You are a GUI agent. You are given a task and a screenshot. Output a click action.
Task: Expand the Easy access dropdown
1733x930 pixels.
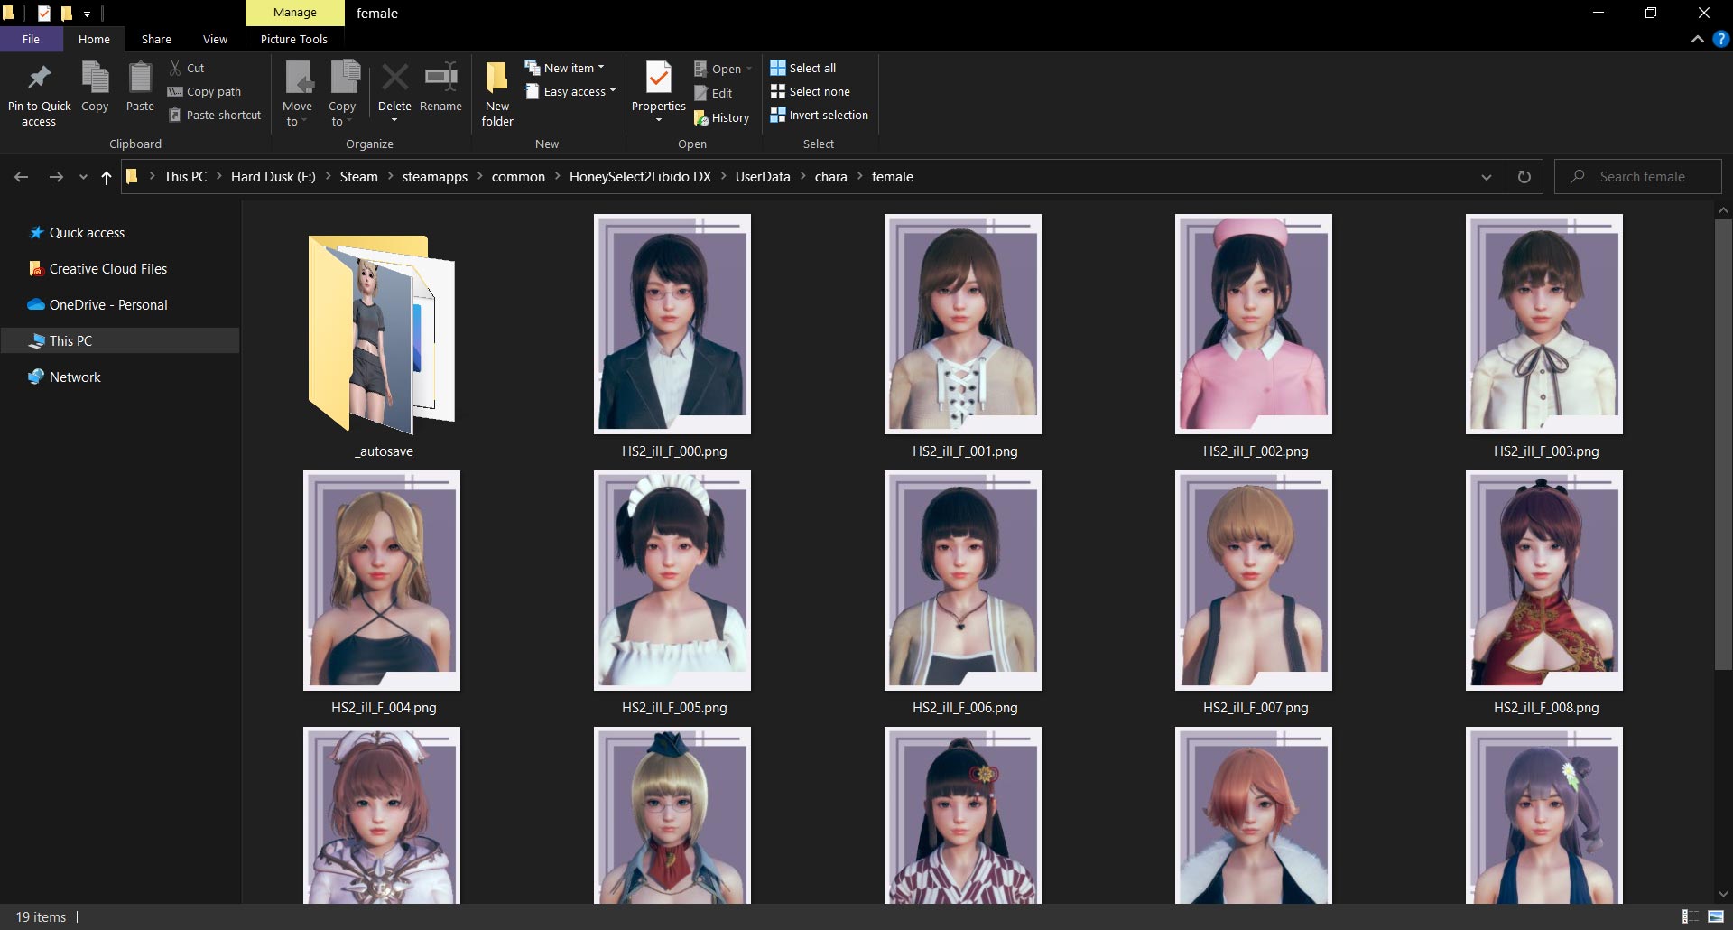(571, 91)
